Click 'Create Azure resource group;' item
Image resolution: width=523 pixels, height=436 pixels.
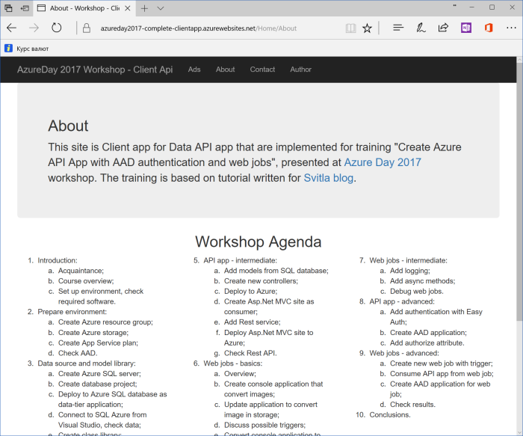105,322
